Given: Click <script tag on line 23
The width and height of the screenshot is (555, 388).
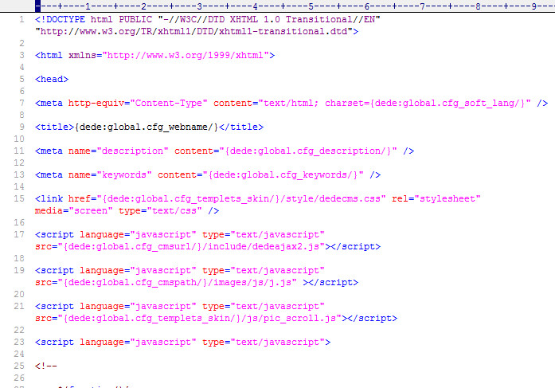Looking at the screenshot, I should tap(54, 342).
